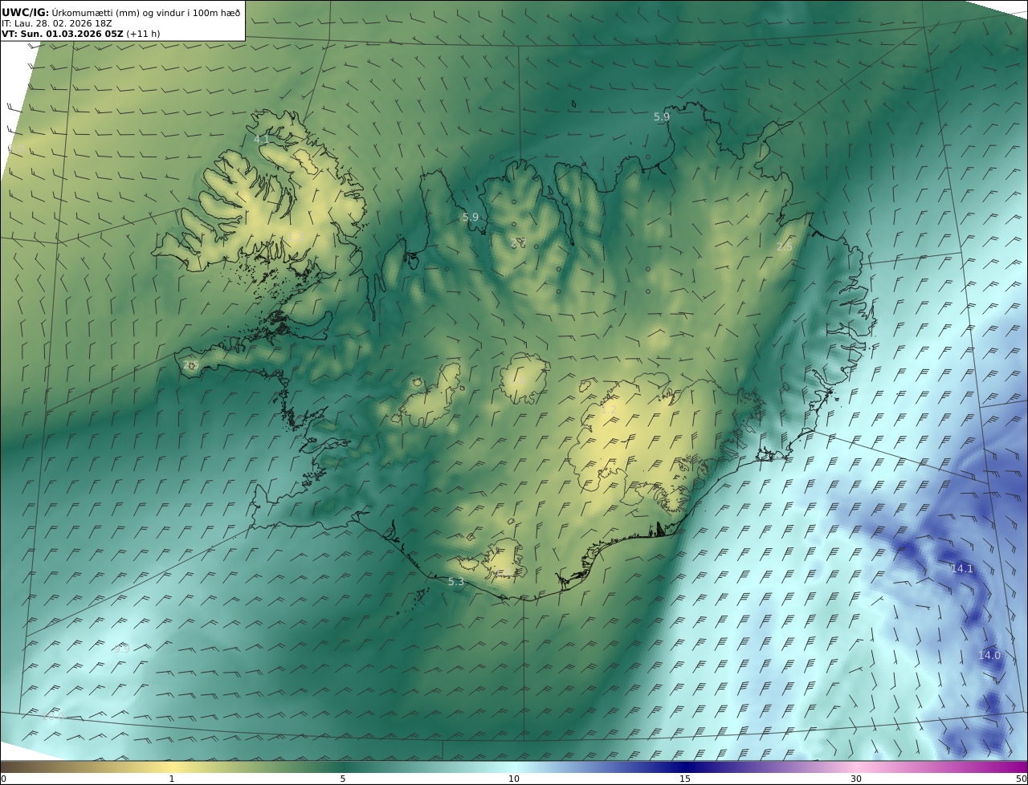Click the 30 tick on the color scale
Image resolution: width=1028 pixels, height=785 pixels.
pos(856,779)
